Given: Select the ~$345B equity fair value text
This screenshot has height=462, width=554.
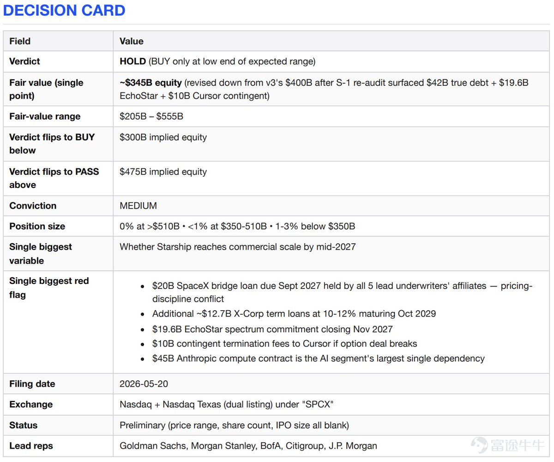Looking at the screenshot, I should (151, 83).
